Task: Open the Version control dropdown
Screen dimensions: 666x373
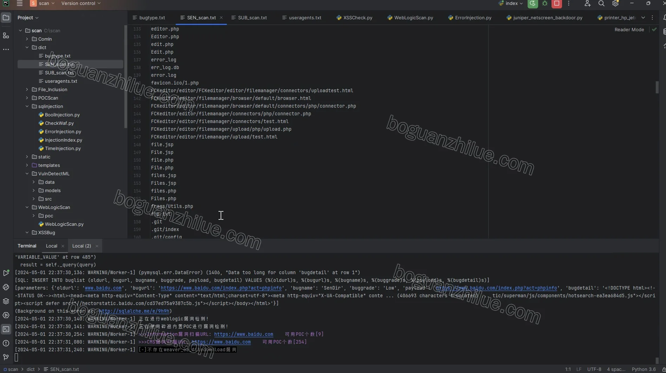Action: pyautogui.click(x=81, y=4)
